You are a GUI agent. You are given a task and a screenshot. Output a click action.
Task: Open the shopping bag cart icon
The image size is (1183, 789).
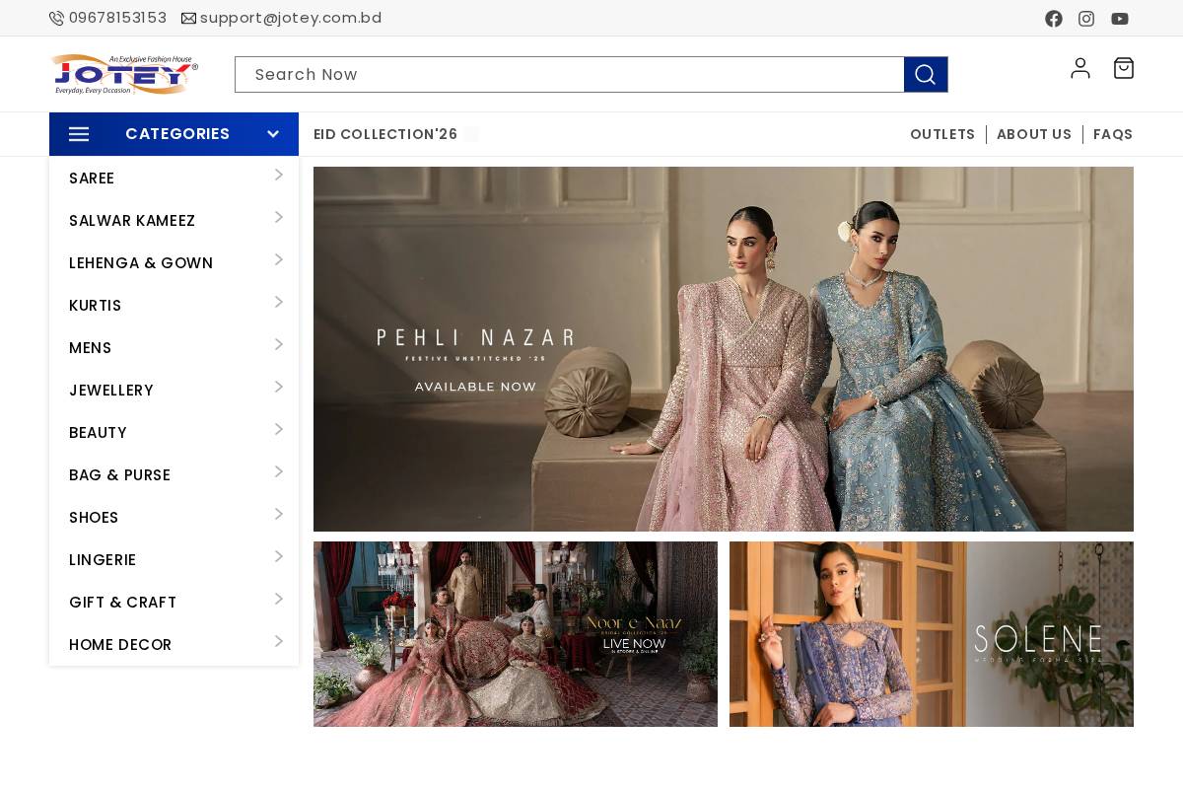[x=1124, y=68]
